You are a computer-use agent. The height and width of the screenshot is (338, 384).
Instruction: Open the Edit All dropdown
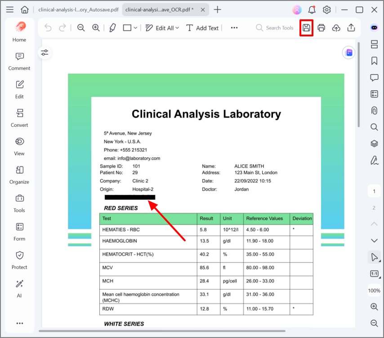(x=162, y=28)
